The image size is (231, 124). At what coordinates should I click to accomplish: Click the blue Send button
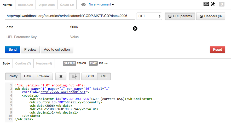tap(13, 50)
